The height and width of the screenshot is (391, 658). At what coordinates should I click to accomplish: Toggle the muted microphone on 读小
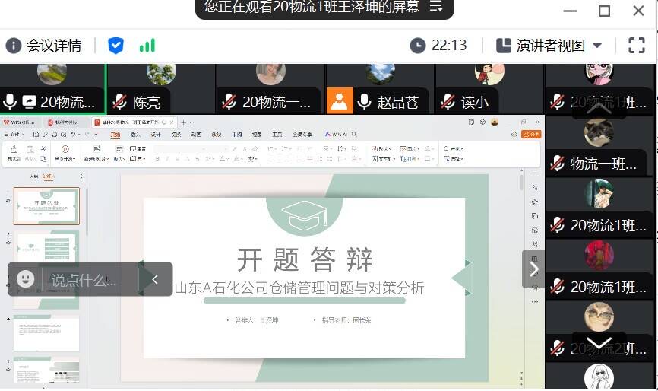click(448, 101)
